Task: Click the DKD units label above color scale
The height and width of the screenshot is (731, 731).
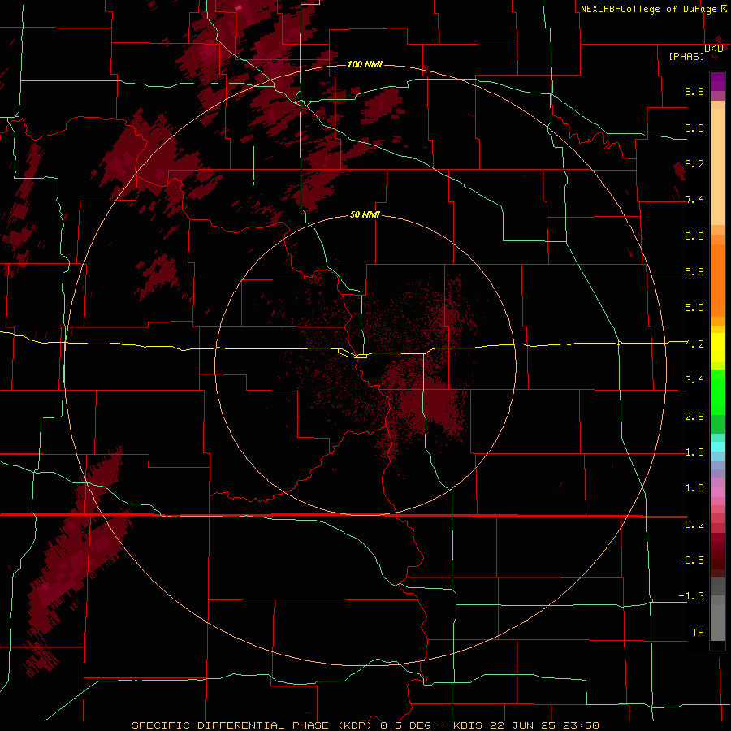Action: pyautogui.click(x=713, y=48)
